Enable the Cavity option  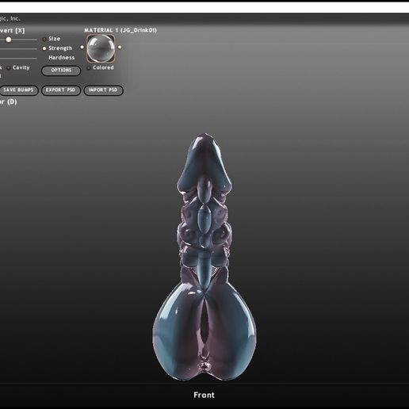click(9, 68)
